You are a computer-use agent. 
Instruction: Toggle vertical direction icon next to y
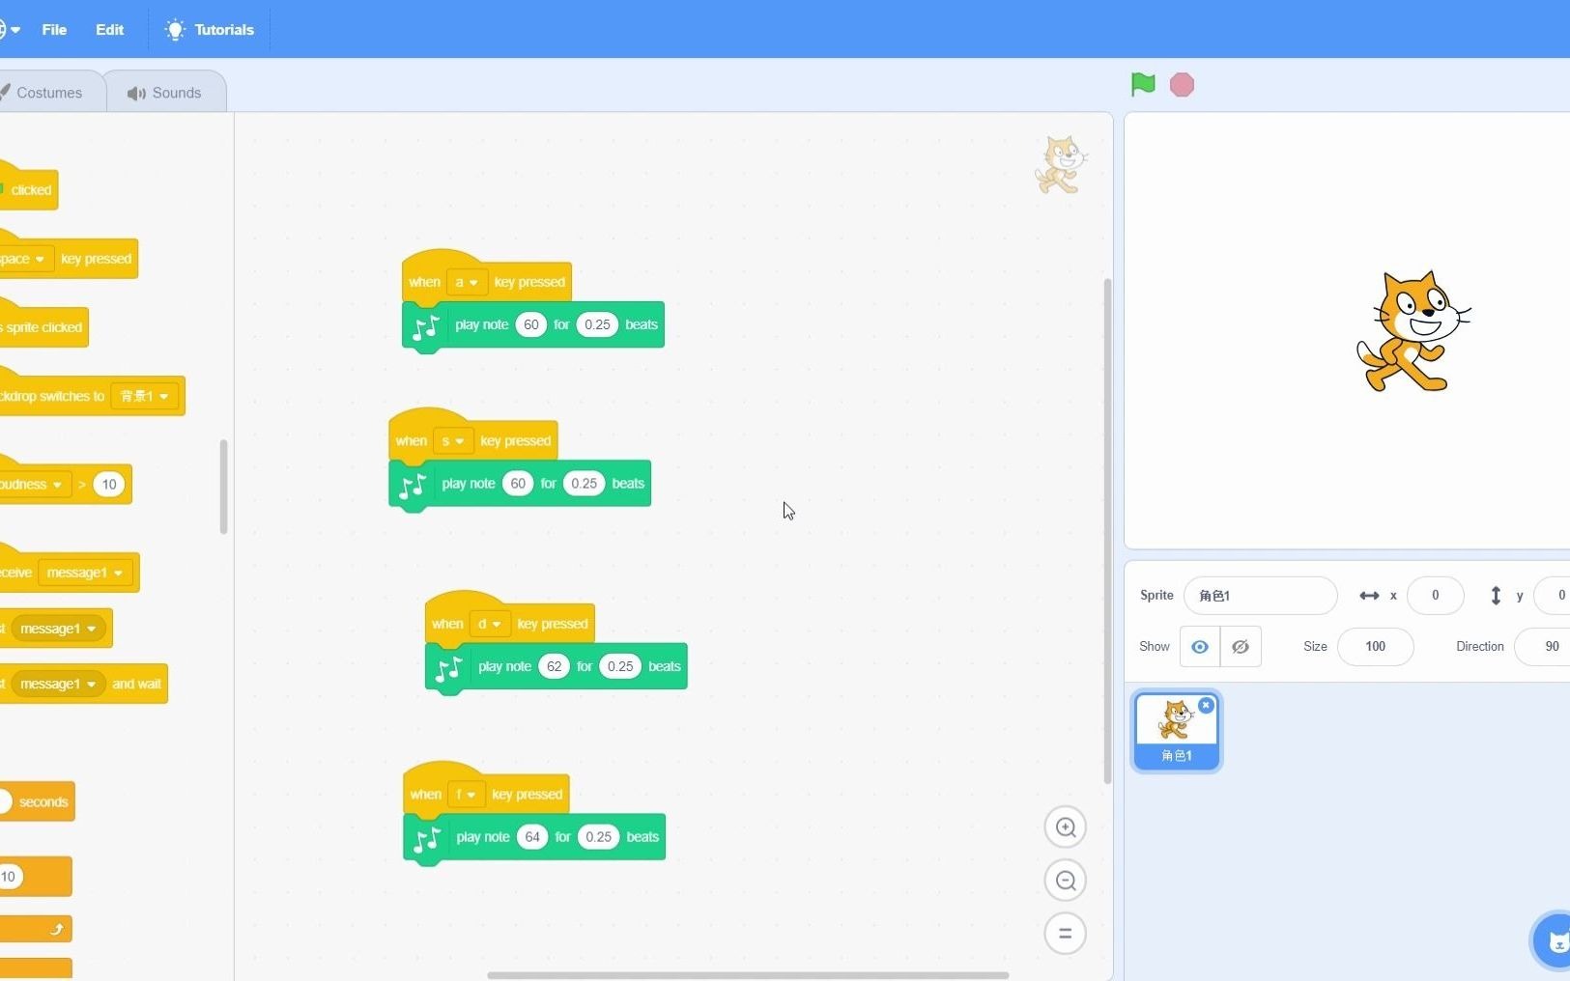tap(1496, 596)
